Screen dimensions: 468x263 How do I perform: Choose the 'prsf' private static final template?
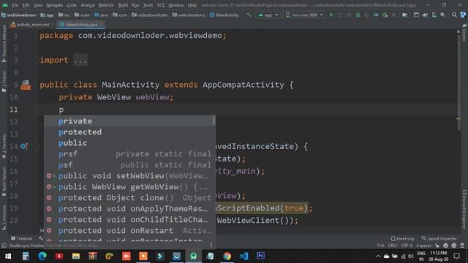pos(129,154)
